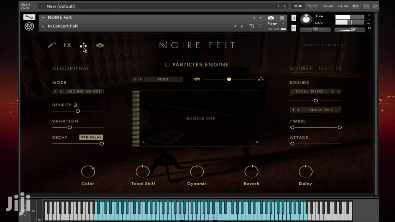The image size is (395, 222).
Task: Switch to the FX page
Action: pyautogui.click(x=67, y=45)
